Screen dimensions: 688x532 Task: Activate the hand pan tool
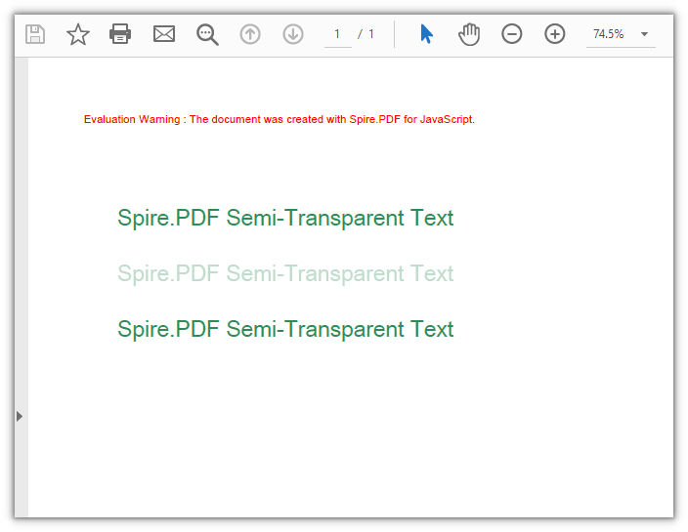469,34
